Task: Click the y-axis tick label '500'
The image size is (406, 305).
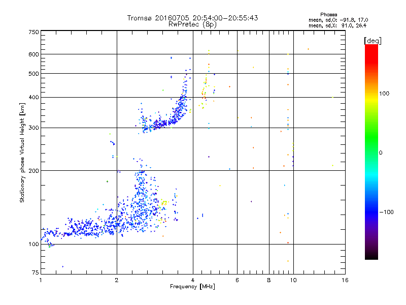Action: coord(34,74)
